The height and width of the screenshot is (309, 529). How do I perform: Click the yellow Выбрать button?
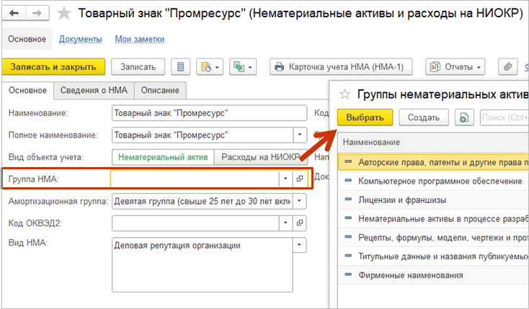click(365, 117)
